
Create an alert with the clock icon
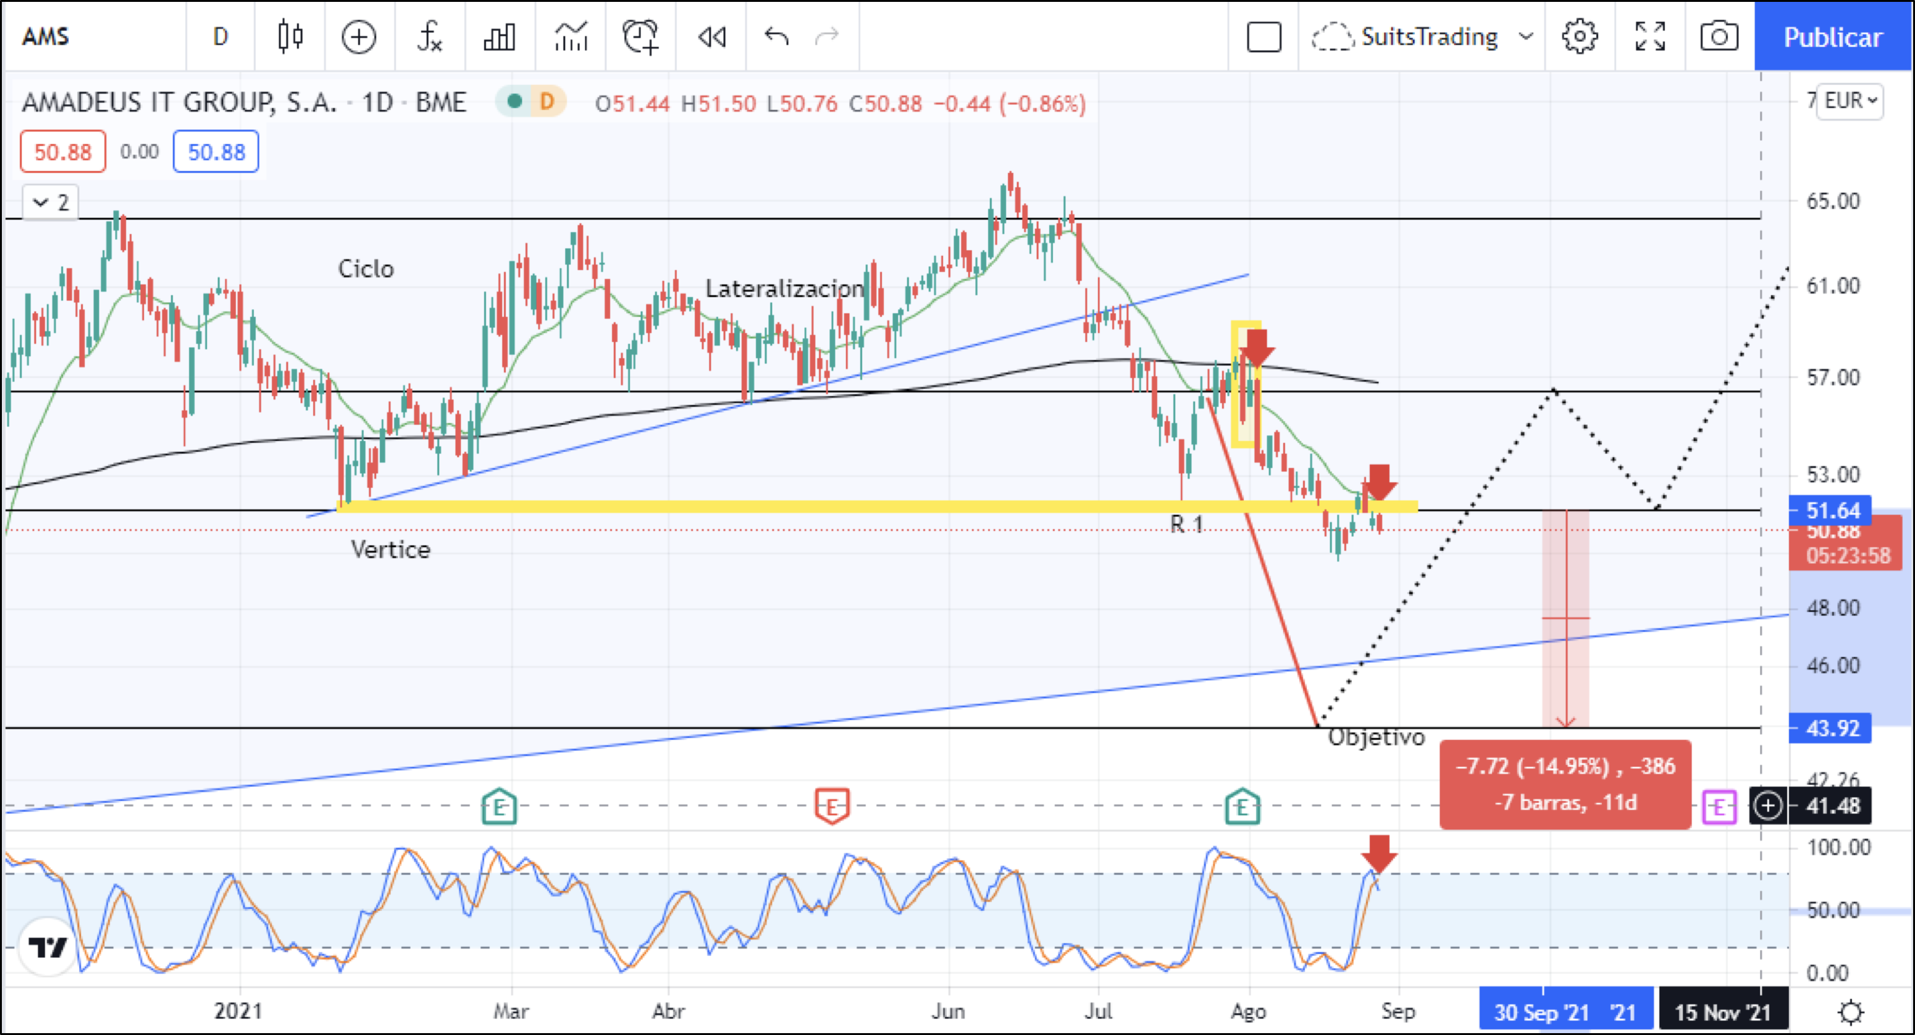[640, 36]
